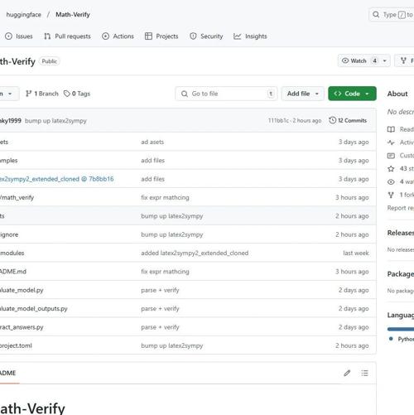Click 'added latex2sympy2_extended_cloned' commit message
This screenshot has width=414, height=415.
click(x=195, y=253)
